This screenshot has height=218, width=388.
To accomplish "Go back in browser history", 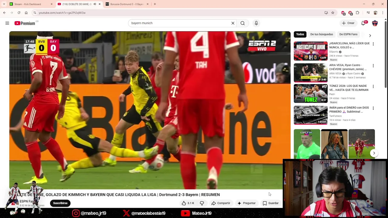I will click(x=4, y=13).
